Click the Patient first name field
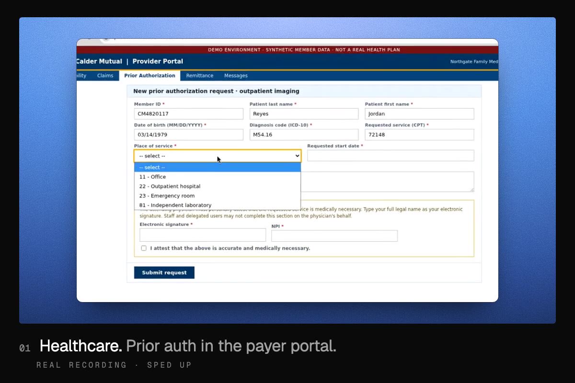 pyautogui.click(x=419, y=114)
